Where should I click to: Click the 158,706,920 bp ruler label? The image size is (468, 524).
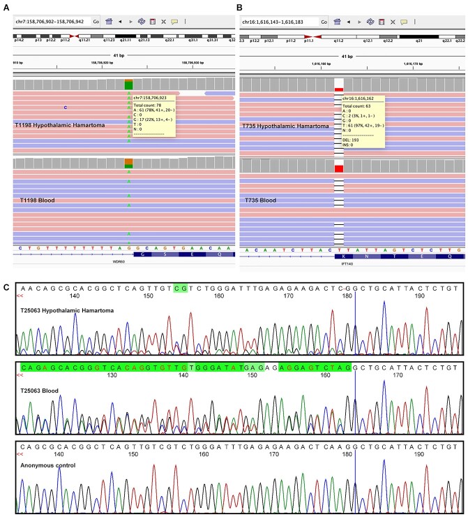[102, 62]
